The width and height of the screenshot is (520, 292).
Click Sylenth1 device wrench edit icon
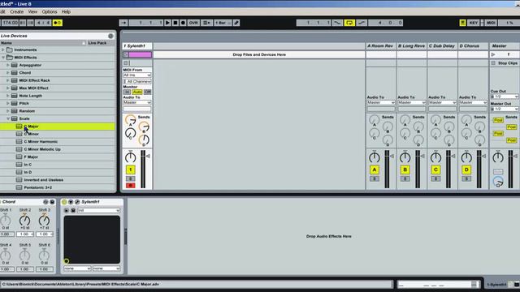tap(77, 202)
